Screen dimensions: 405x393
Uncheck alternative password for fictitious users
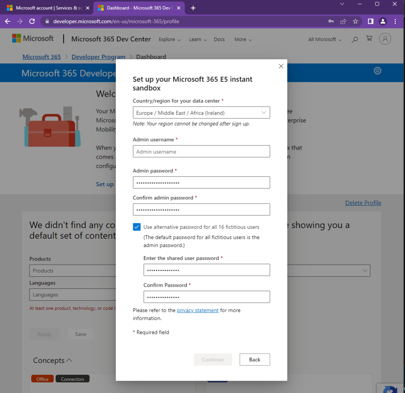[x=136, y=227]
